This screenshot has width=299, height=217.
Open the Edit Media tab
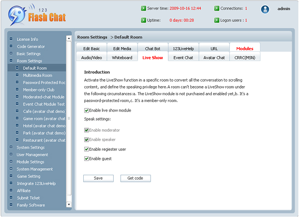point(122,48)
